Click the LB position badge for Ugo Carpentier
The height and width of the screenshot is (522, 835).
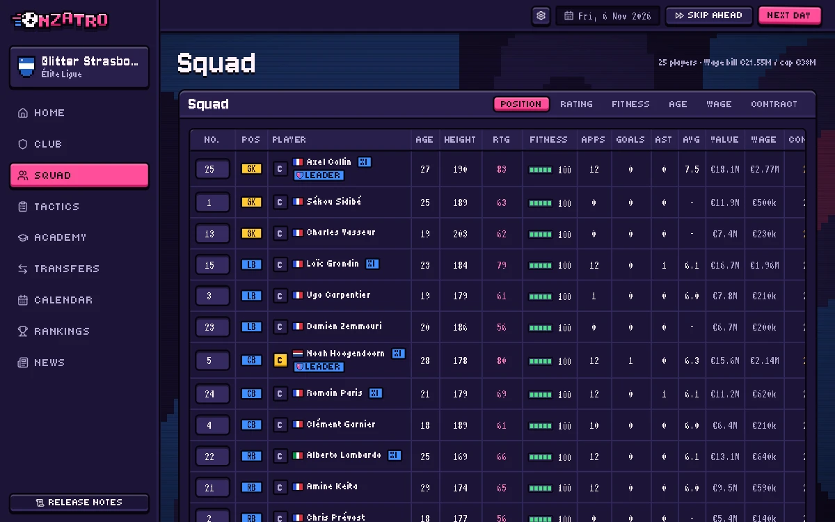251,296
